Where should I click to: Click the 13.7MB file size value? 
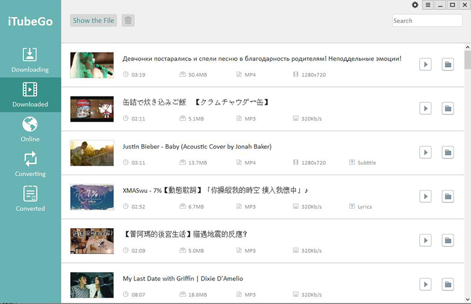tap(198, 163)
